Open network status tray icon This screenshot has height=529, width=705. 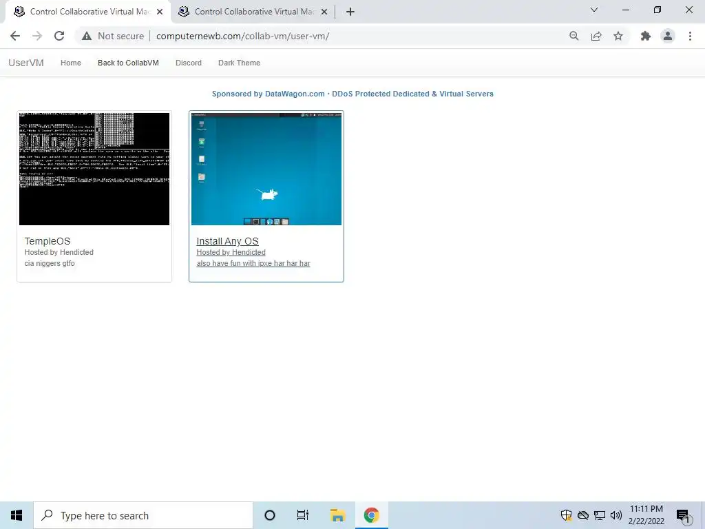[600, 515]
